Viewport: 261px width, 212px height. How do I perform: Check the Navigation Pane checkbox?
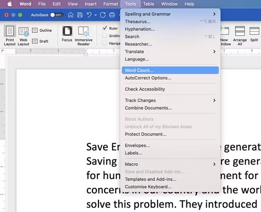[104, 43]
